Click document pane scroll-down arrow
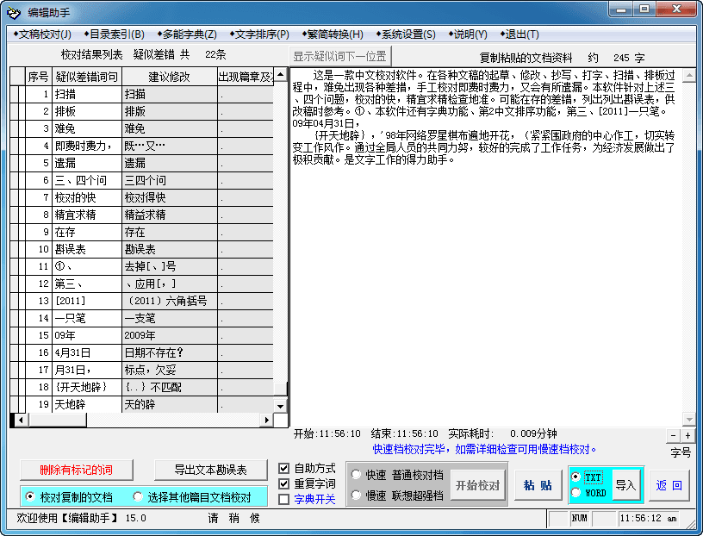Screen dimensions: 703x536 [x=688, y=420]
